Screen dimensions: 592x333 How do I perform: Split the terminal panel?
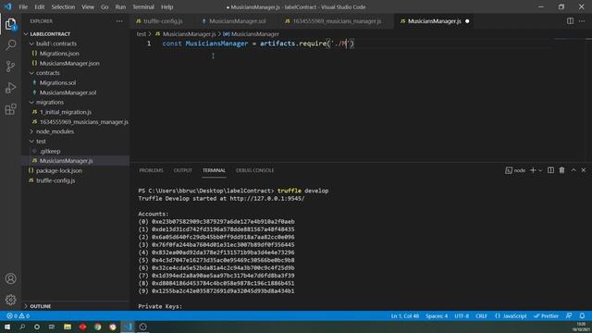tap(551, 170)
